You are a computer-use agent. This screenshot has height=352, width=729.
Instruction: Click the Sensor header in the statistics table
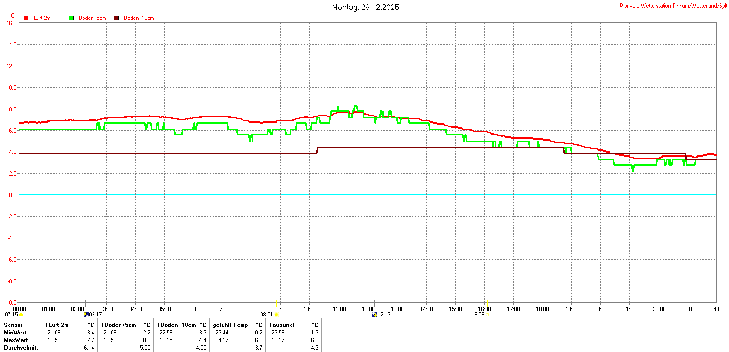(13, 325)
